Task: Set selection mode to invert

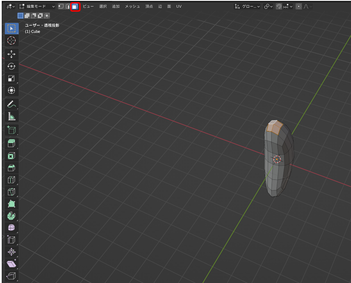Action: point(40,15)
